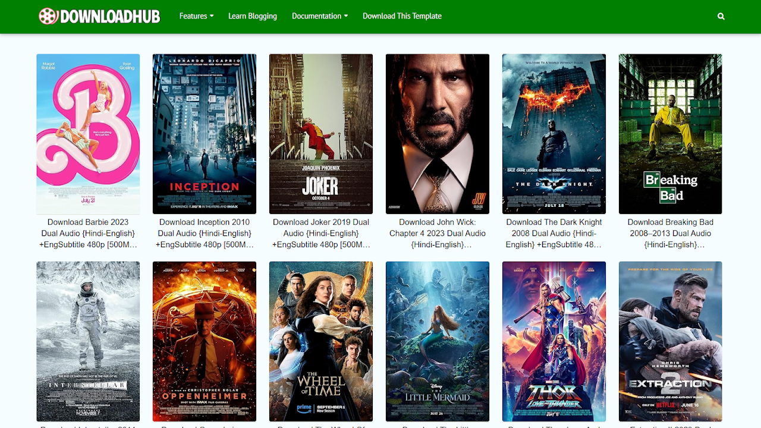This screenshot has height=428, width=761.
Task: Open Download This Template menu link
Action: click(x=402, y=16)
